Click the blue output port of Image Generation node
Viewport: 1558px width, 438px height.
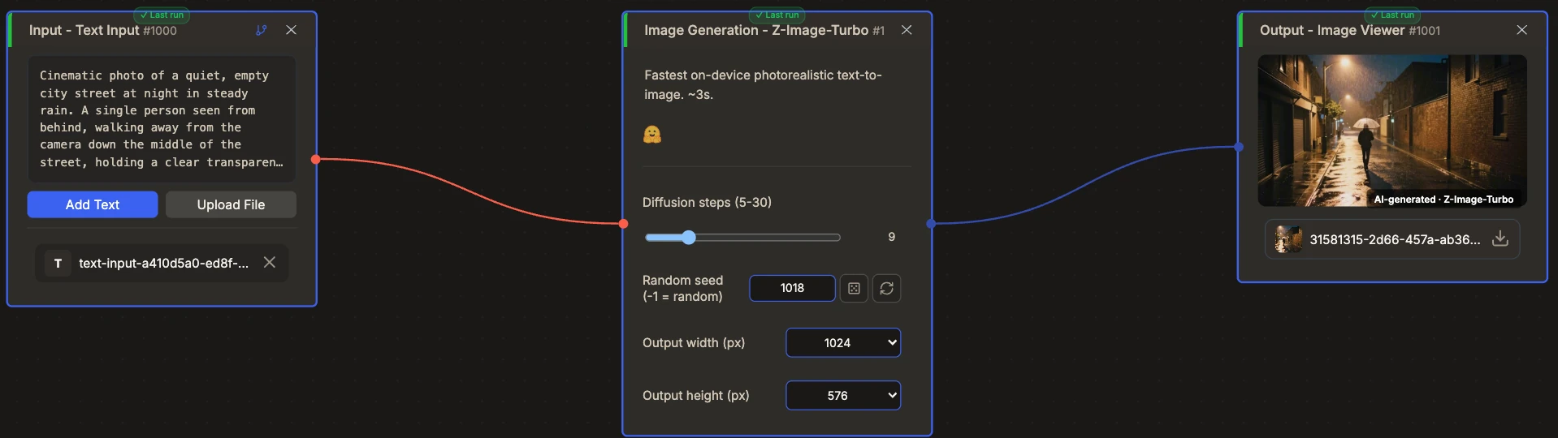[x=931, y=223]
